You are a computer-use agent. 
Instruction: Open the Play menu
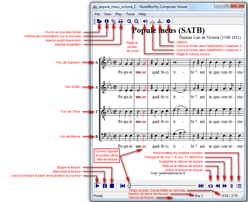coord(119,14)
